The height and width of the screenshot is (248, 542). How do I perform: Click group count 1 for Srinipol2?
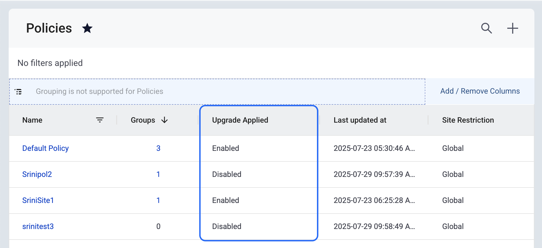coord(158,174)
